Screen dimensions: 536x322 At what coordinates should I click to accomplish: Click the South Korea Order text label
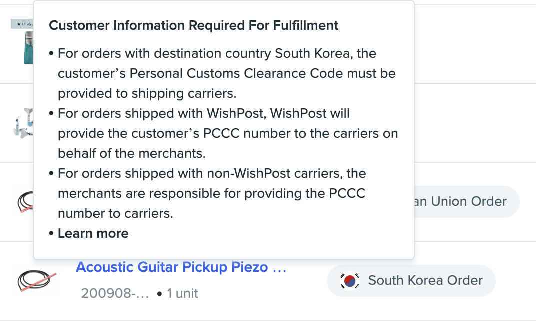point(425,281)
